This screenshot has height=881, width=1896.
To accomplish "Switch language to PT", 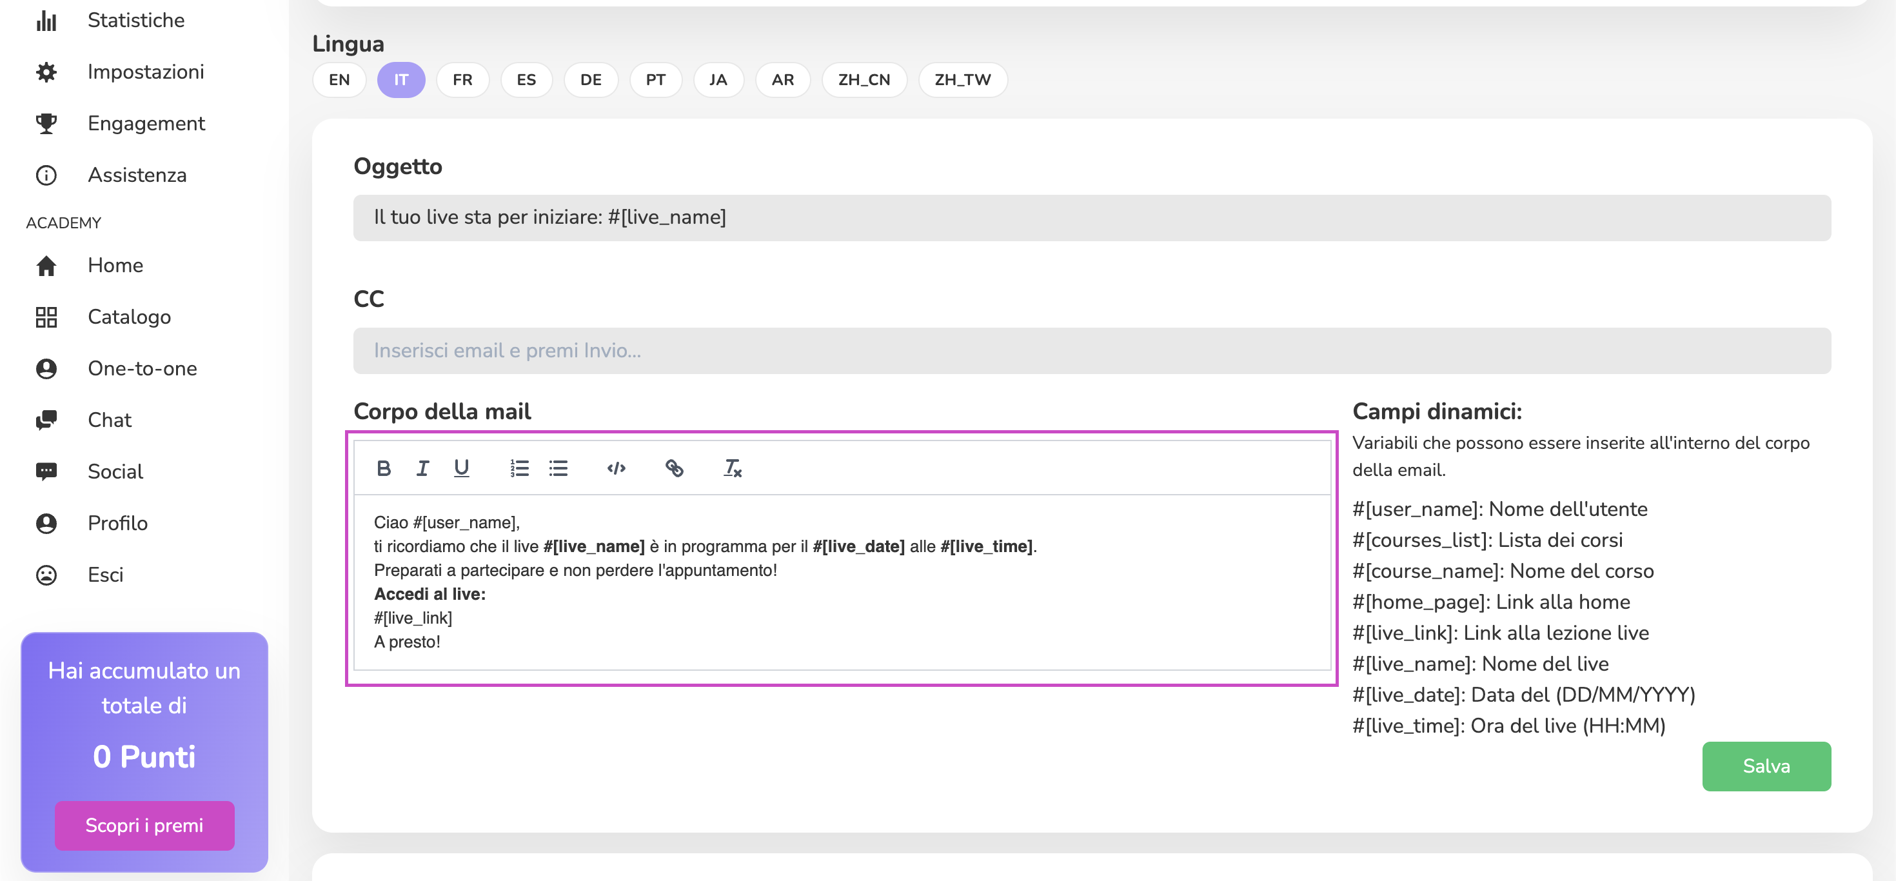I will (x=656, y=79).
